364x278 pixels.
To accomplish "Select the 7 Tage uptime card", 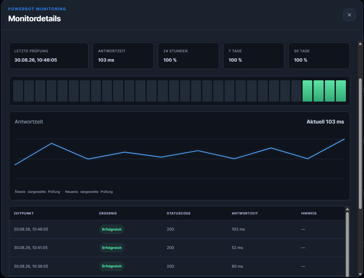I will [x=253, y=56].
